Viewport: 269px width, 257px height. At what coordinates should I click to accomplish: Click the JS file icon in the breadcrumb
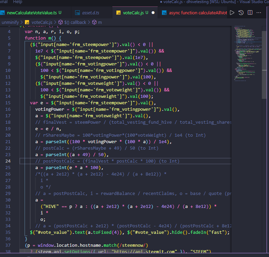[x=27, y=22]
